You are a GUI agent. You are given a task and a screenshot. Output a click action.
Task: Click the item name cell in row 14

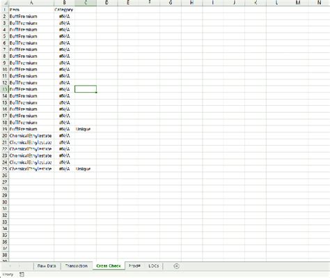tap(31, 96)
